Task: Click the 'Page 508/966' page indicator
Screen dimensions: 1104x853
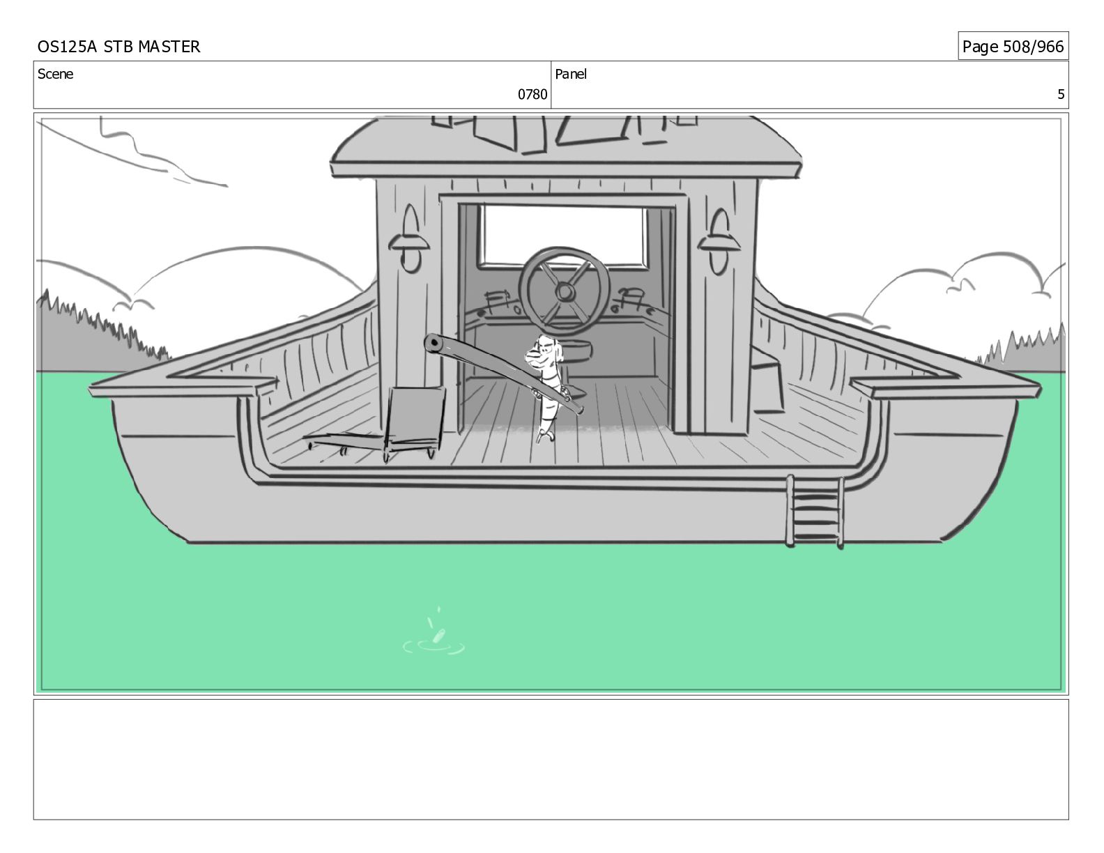Action: click(x=1013, y=47)
